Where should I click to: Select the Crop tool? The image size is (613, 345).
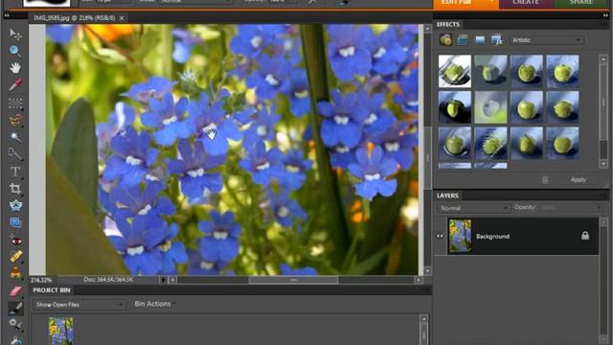tap(15, 189)
